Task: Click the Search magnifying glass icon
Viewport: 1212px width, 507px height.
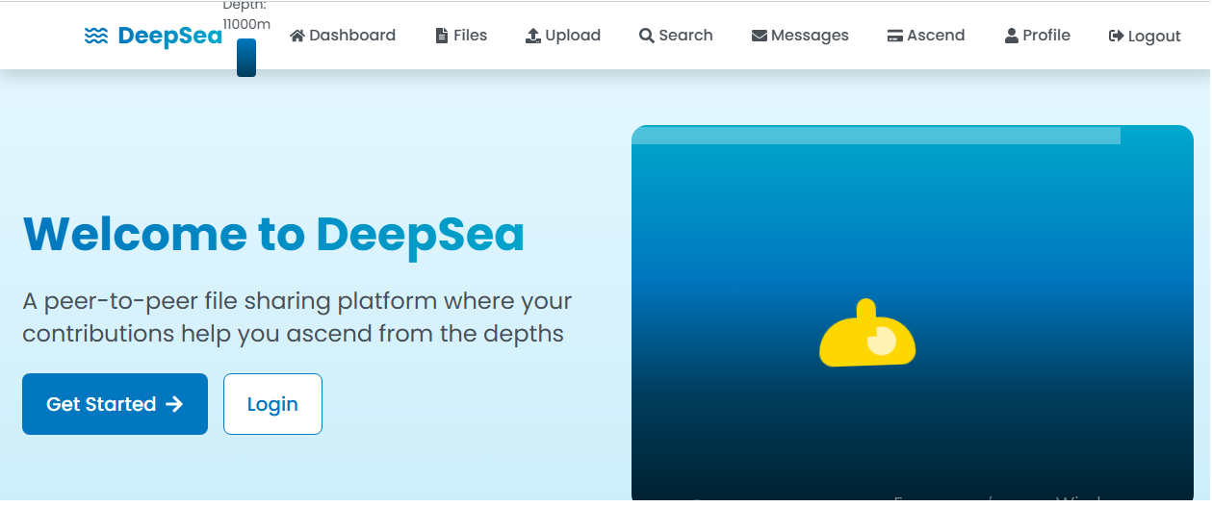Action: (x=647, y=36)
